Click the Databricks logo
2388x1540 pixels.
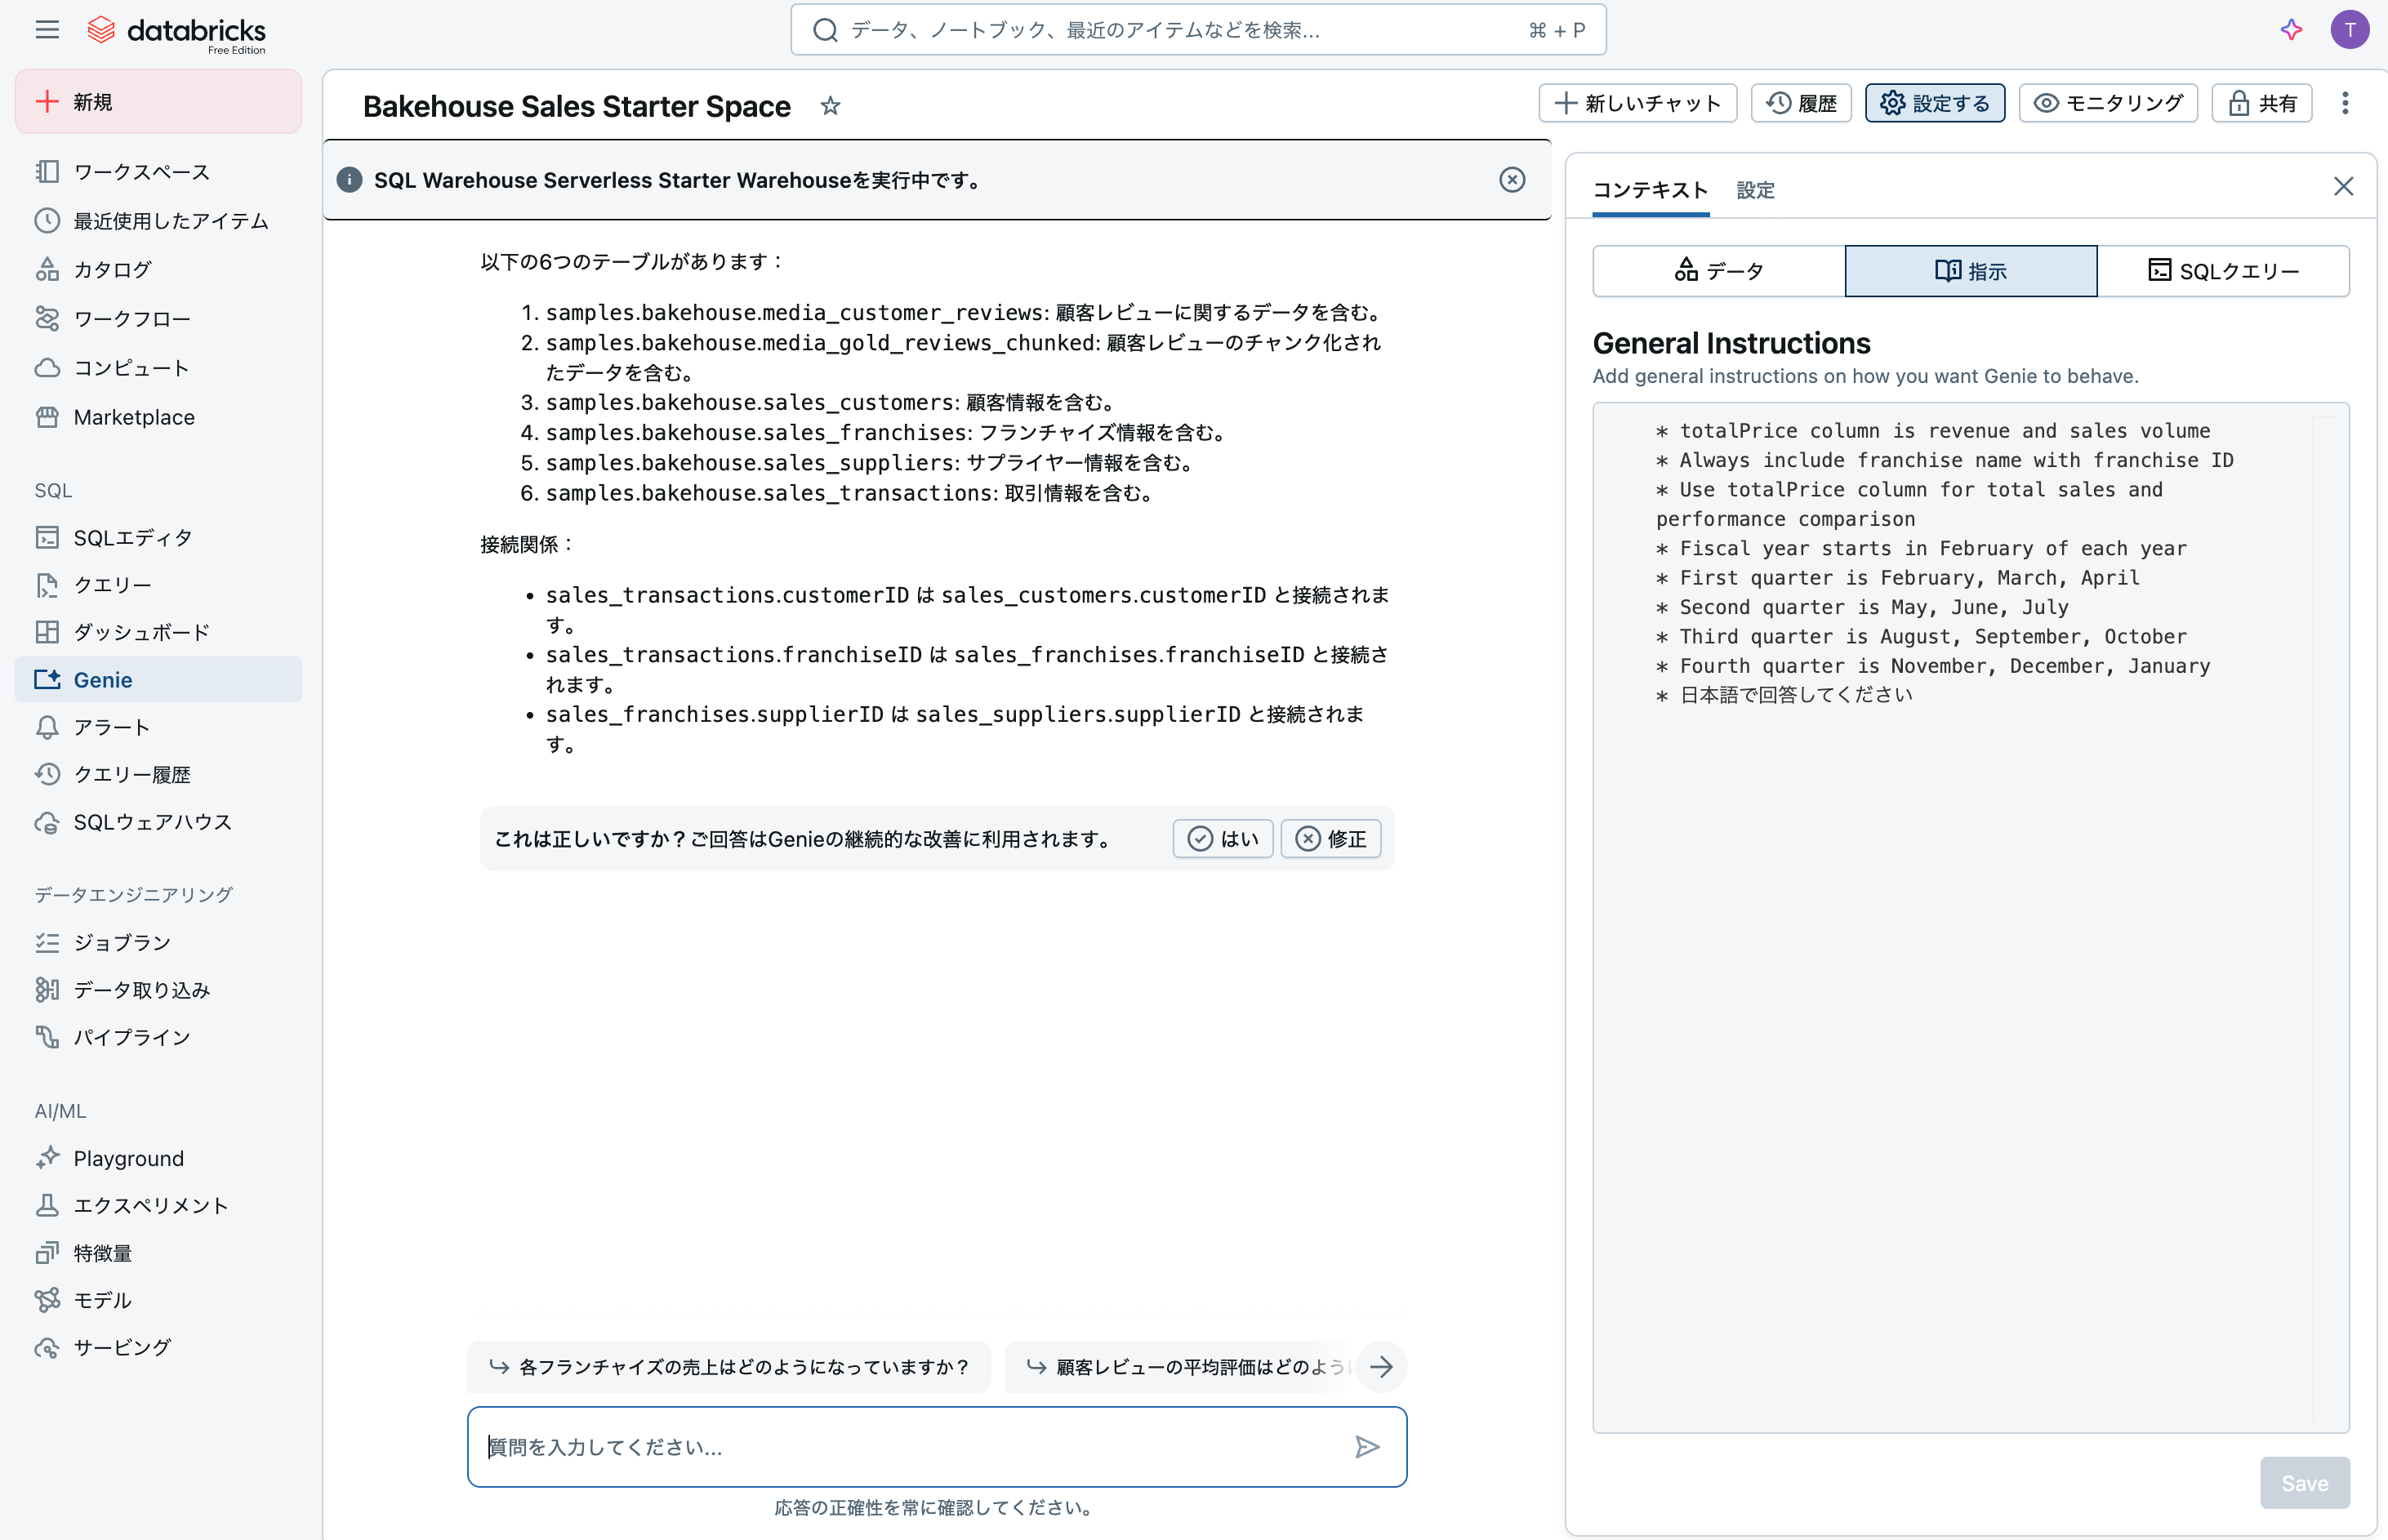point(177,32)
